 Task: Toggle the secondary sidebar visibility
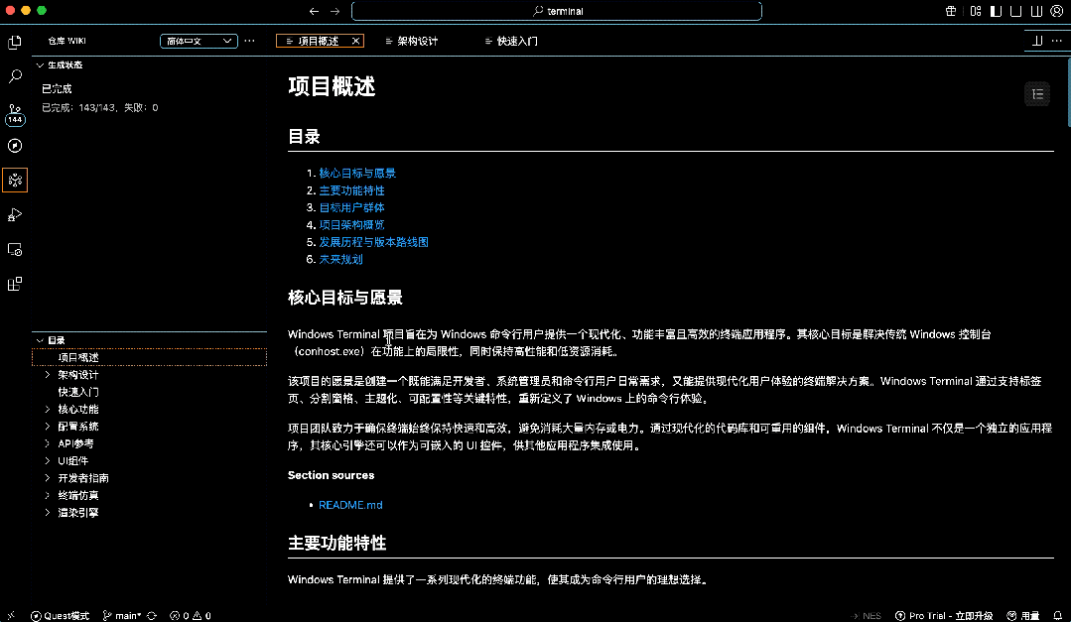click(1035, 10)
